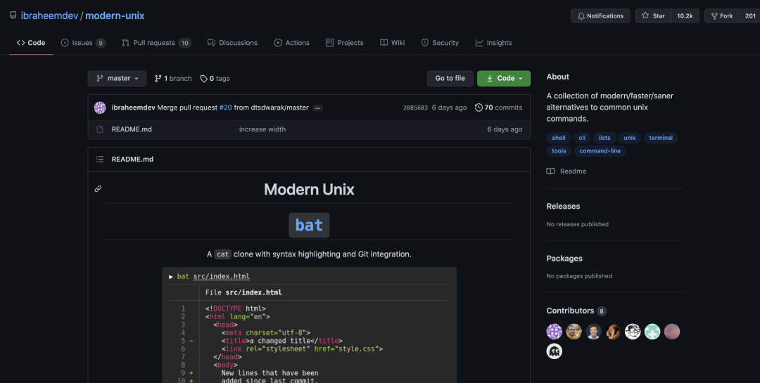Select the terminal topic tag
Viewport: 760px width, 383px height.
click(661, 138)
